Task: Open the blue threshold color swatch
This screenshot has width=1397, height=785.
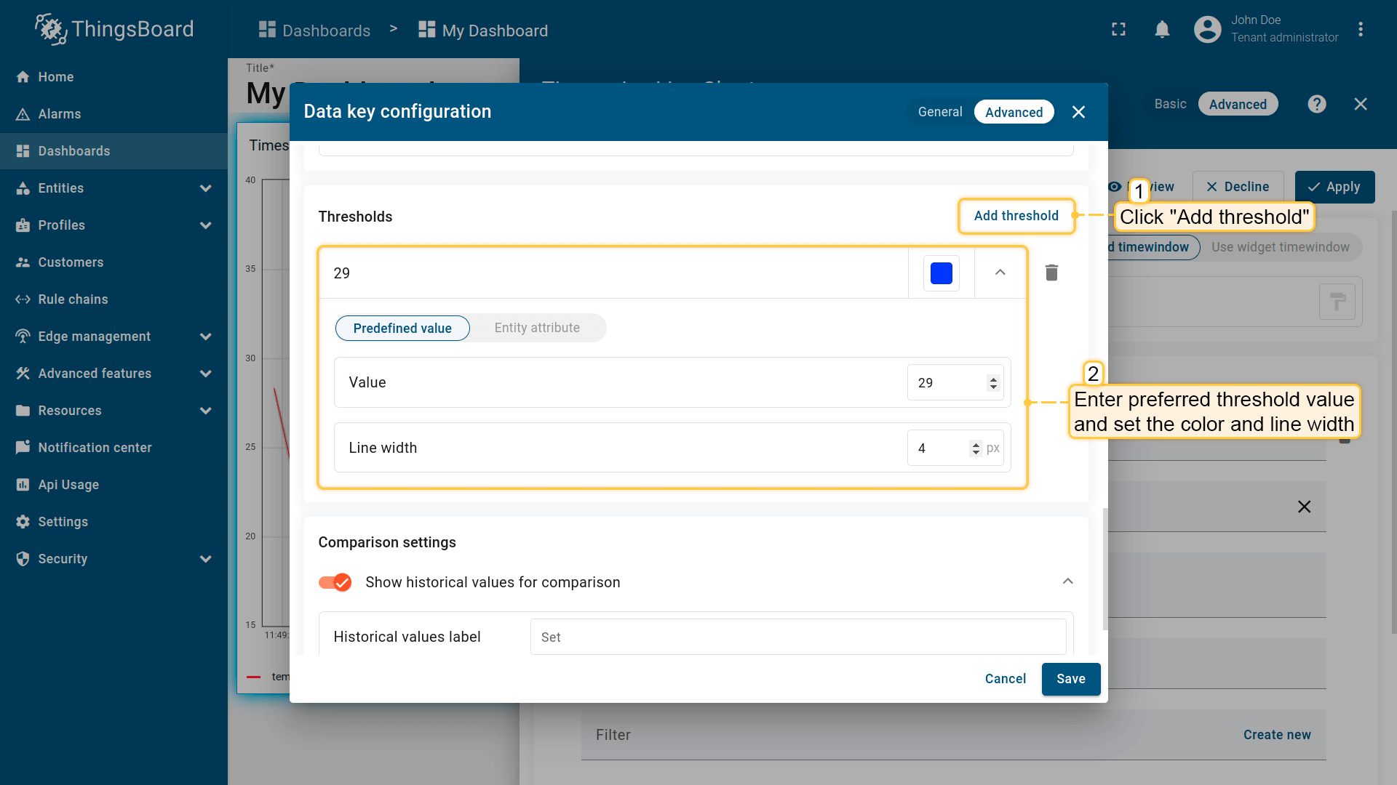Action: (941, 273)
